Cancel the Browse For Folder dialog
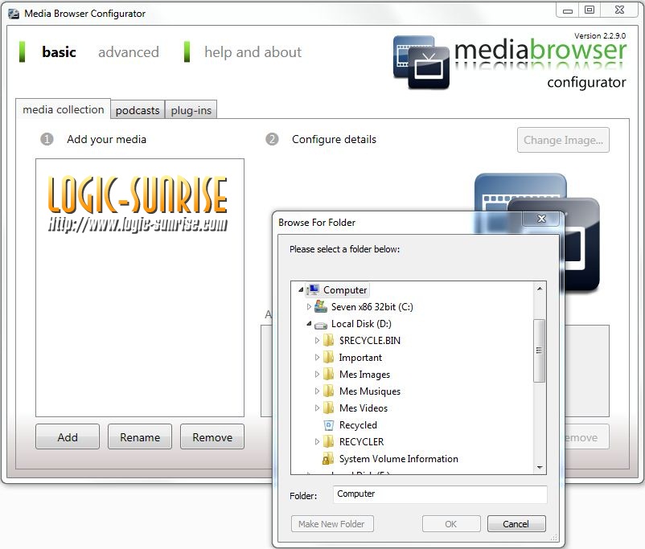This screenshot has height=549, width=645. tap(516, 524)
